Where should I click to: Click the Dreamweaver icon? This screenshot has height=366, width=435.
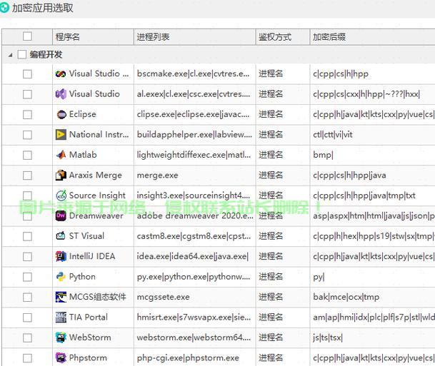(61, 215)
